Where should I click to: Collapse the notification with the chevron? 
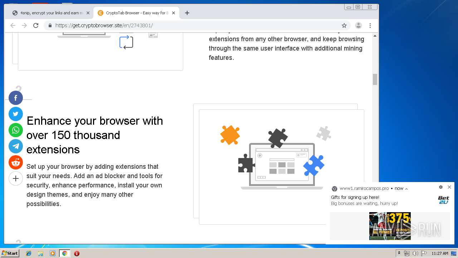(406, 189)
